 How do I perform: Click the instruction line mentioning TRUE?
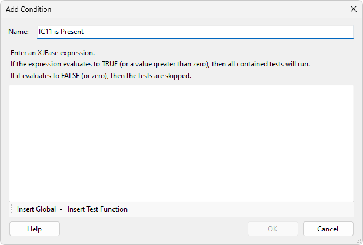point(160,64)
